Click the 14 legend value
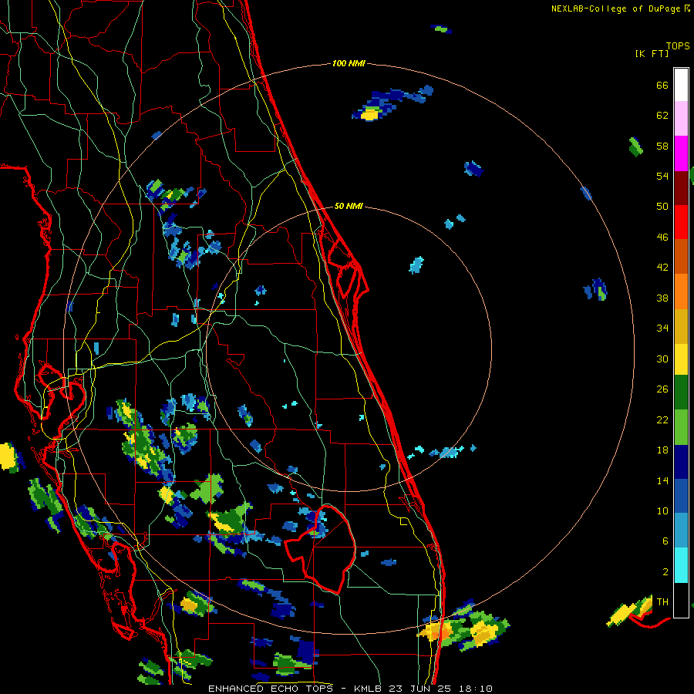 [x=662, y=480]
